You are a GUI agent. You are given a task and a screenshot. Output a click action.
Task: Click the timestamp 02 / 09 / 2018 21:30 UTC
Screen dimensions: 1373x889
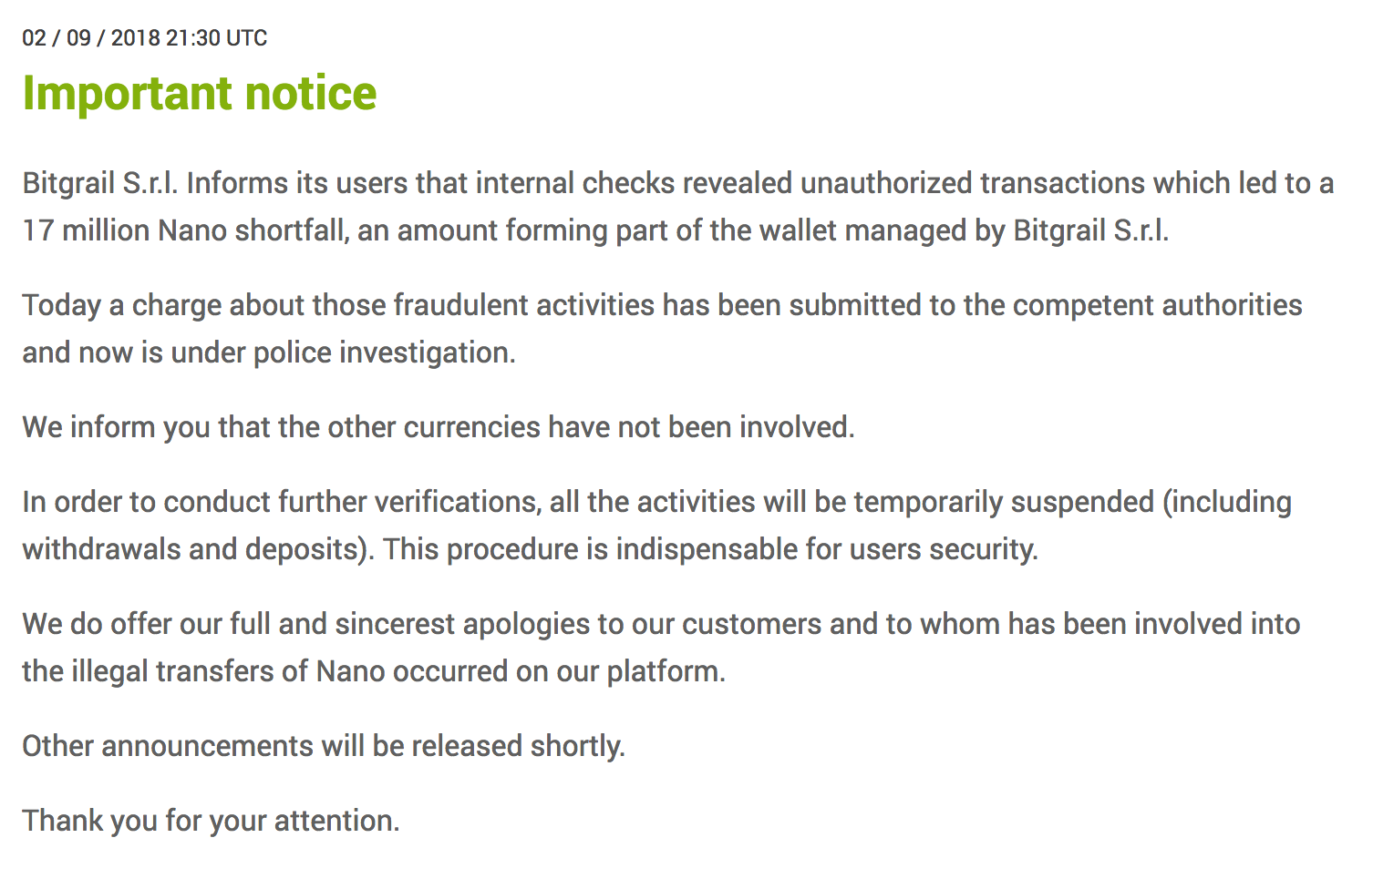click(145, 38)
